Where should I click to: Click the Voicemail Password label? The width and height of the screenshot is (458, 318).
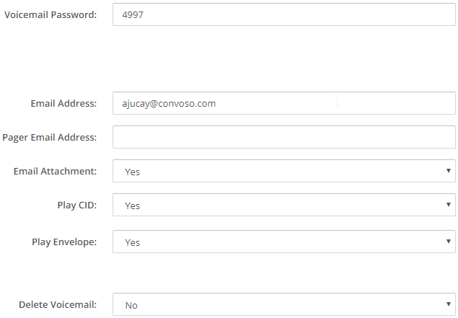pyautogui.click(x=50, y=14)
